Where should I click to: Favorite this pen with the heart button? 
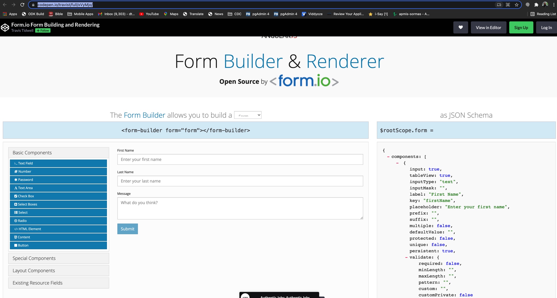[461, 27]
